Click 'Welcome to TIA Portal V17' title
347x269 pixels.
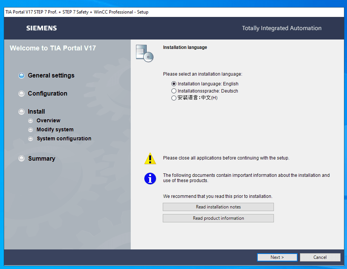coord(53,48)
